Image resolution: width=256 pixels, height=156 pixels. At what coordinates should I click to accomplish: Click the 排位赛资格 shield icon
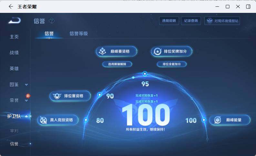[57, 96]
